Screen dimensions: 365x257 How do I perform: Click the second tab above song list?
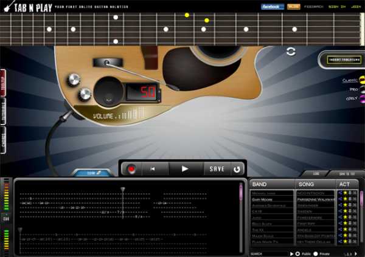[347, 174]
